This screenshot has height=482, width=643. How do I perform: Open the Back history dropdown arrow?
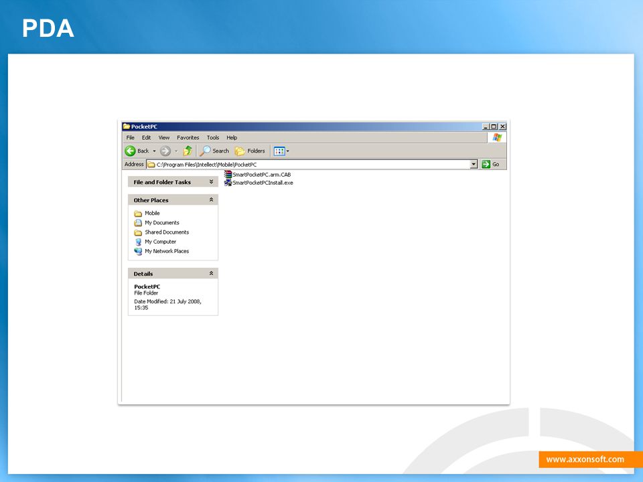[x=154, y=151]
